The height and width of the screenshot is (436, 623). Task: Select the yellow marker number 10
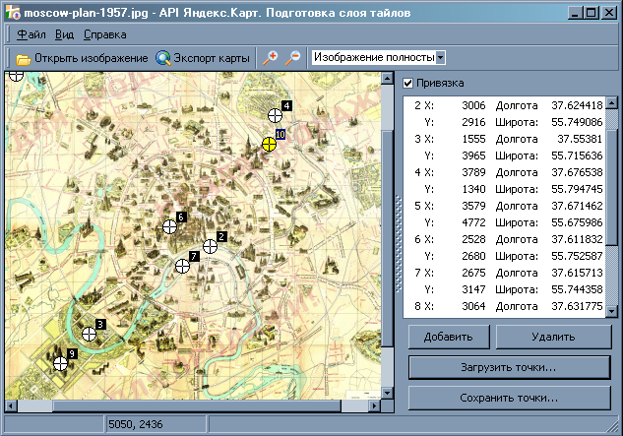pyautogui.click(x=269, y=144)
